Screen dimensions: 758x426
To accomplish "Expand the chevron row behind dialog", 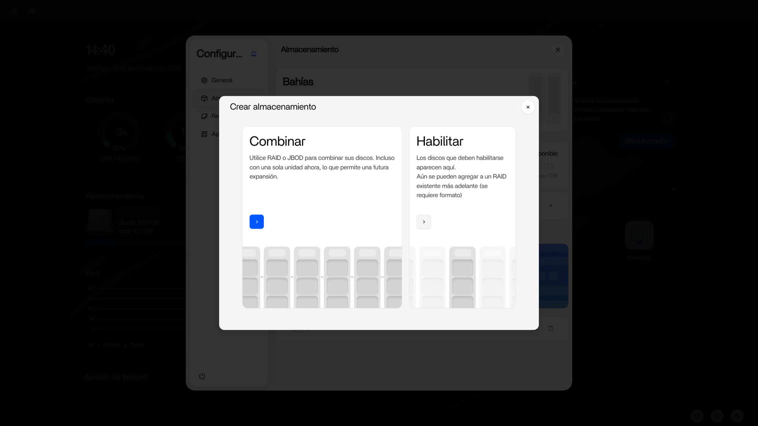I will (551, 205).
